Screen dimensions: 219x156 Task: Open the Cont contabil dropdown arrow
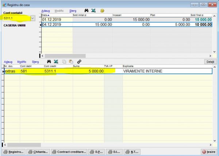[32, 18]
